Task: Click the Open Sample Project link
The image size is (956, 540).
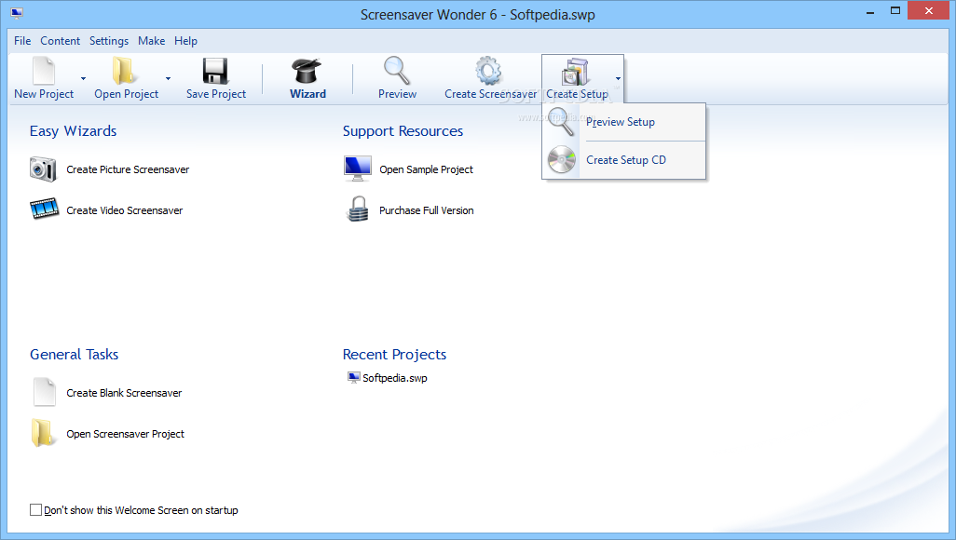Action: (x=426, y=169)
